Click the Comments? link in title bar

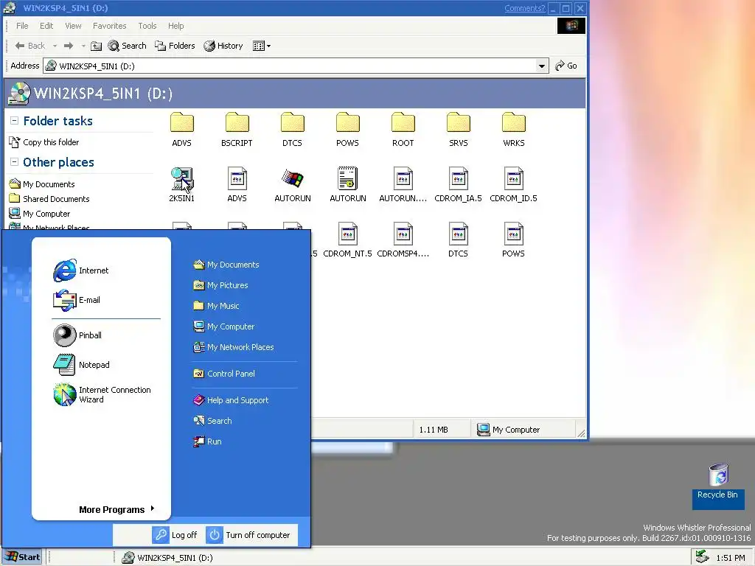[524, 8]
